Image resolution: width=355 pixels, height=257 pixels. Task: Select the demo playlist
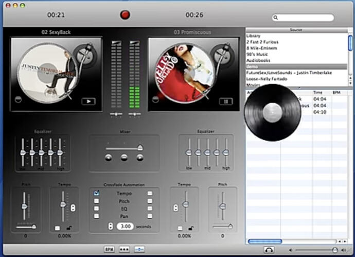[296, 66]
